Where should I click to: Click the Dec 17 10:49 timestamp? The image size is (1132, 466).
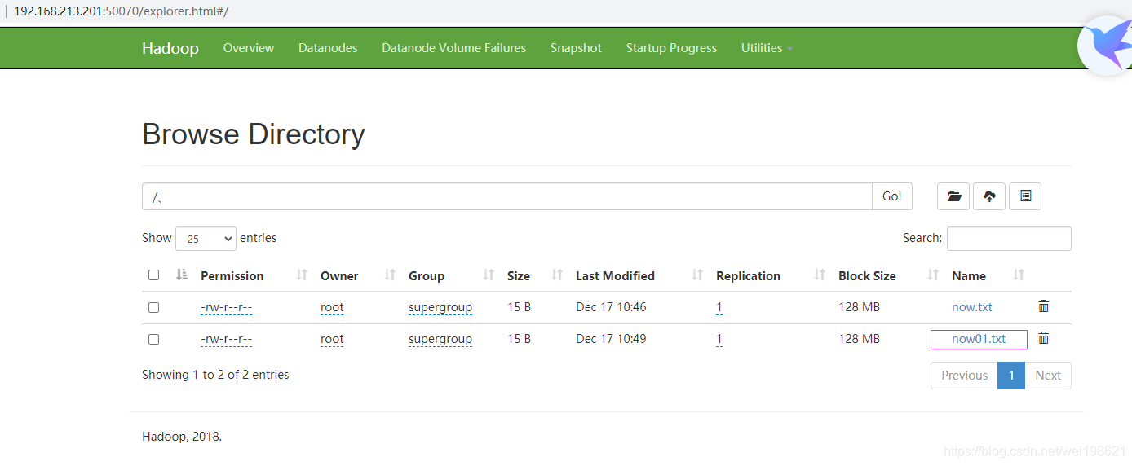(x=611, y=339)
